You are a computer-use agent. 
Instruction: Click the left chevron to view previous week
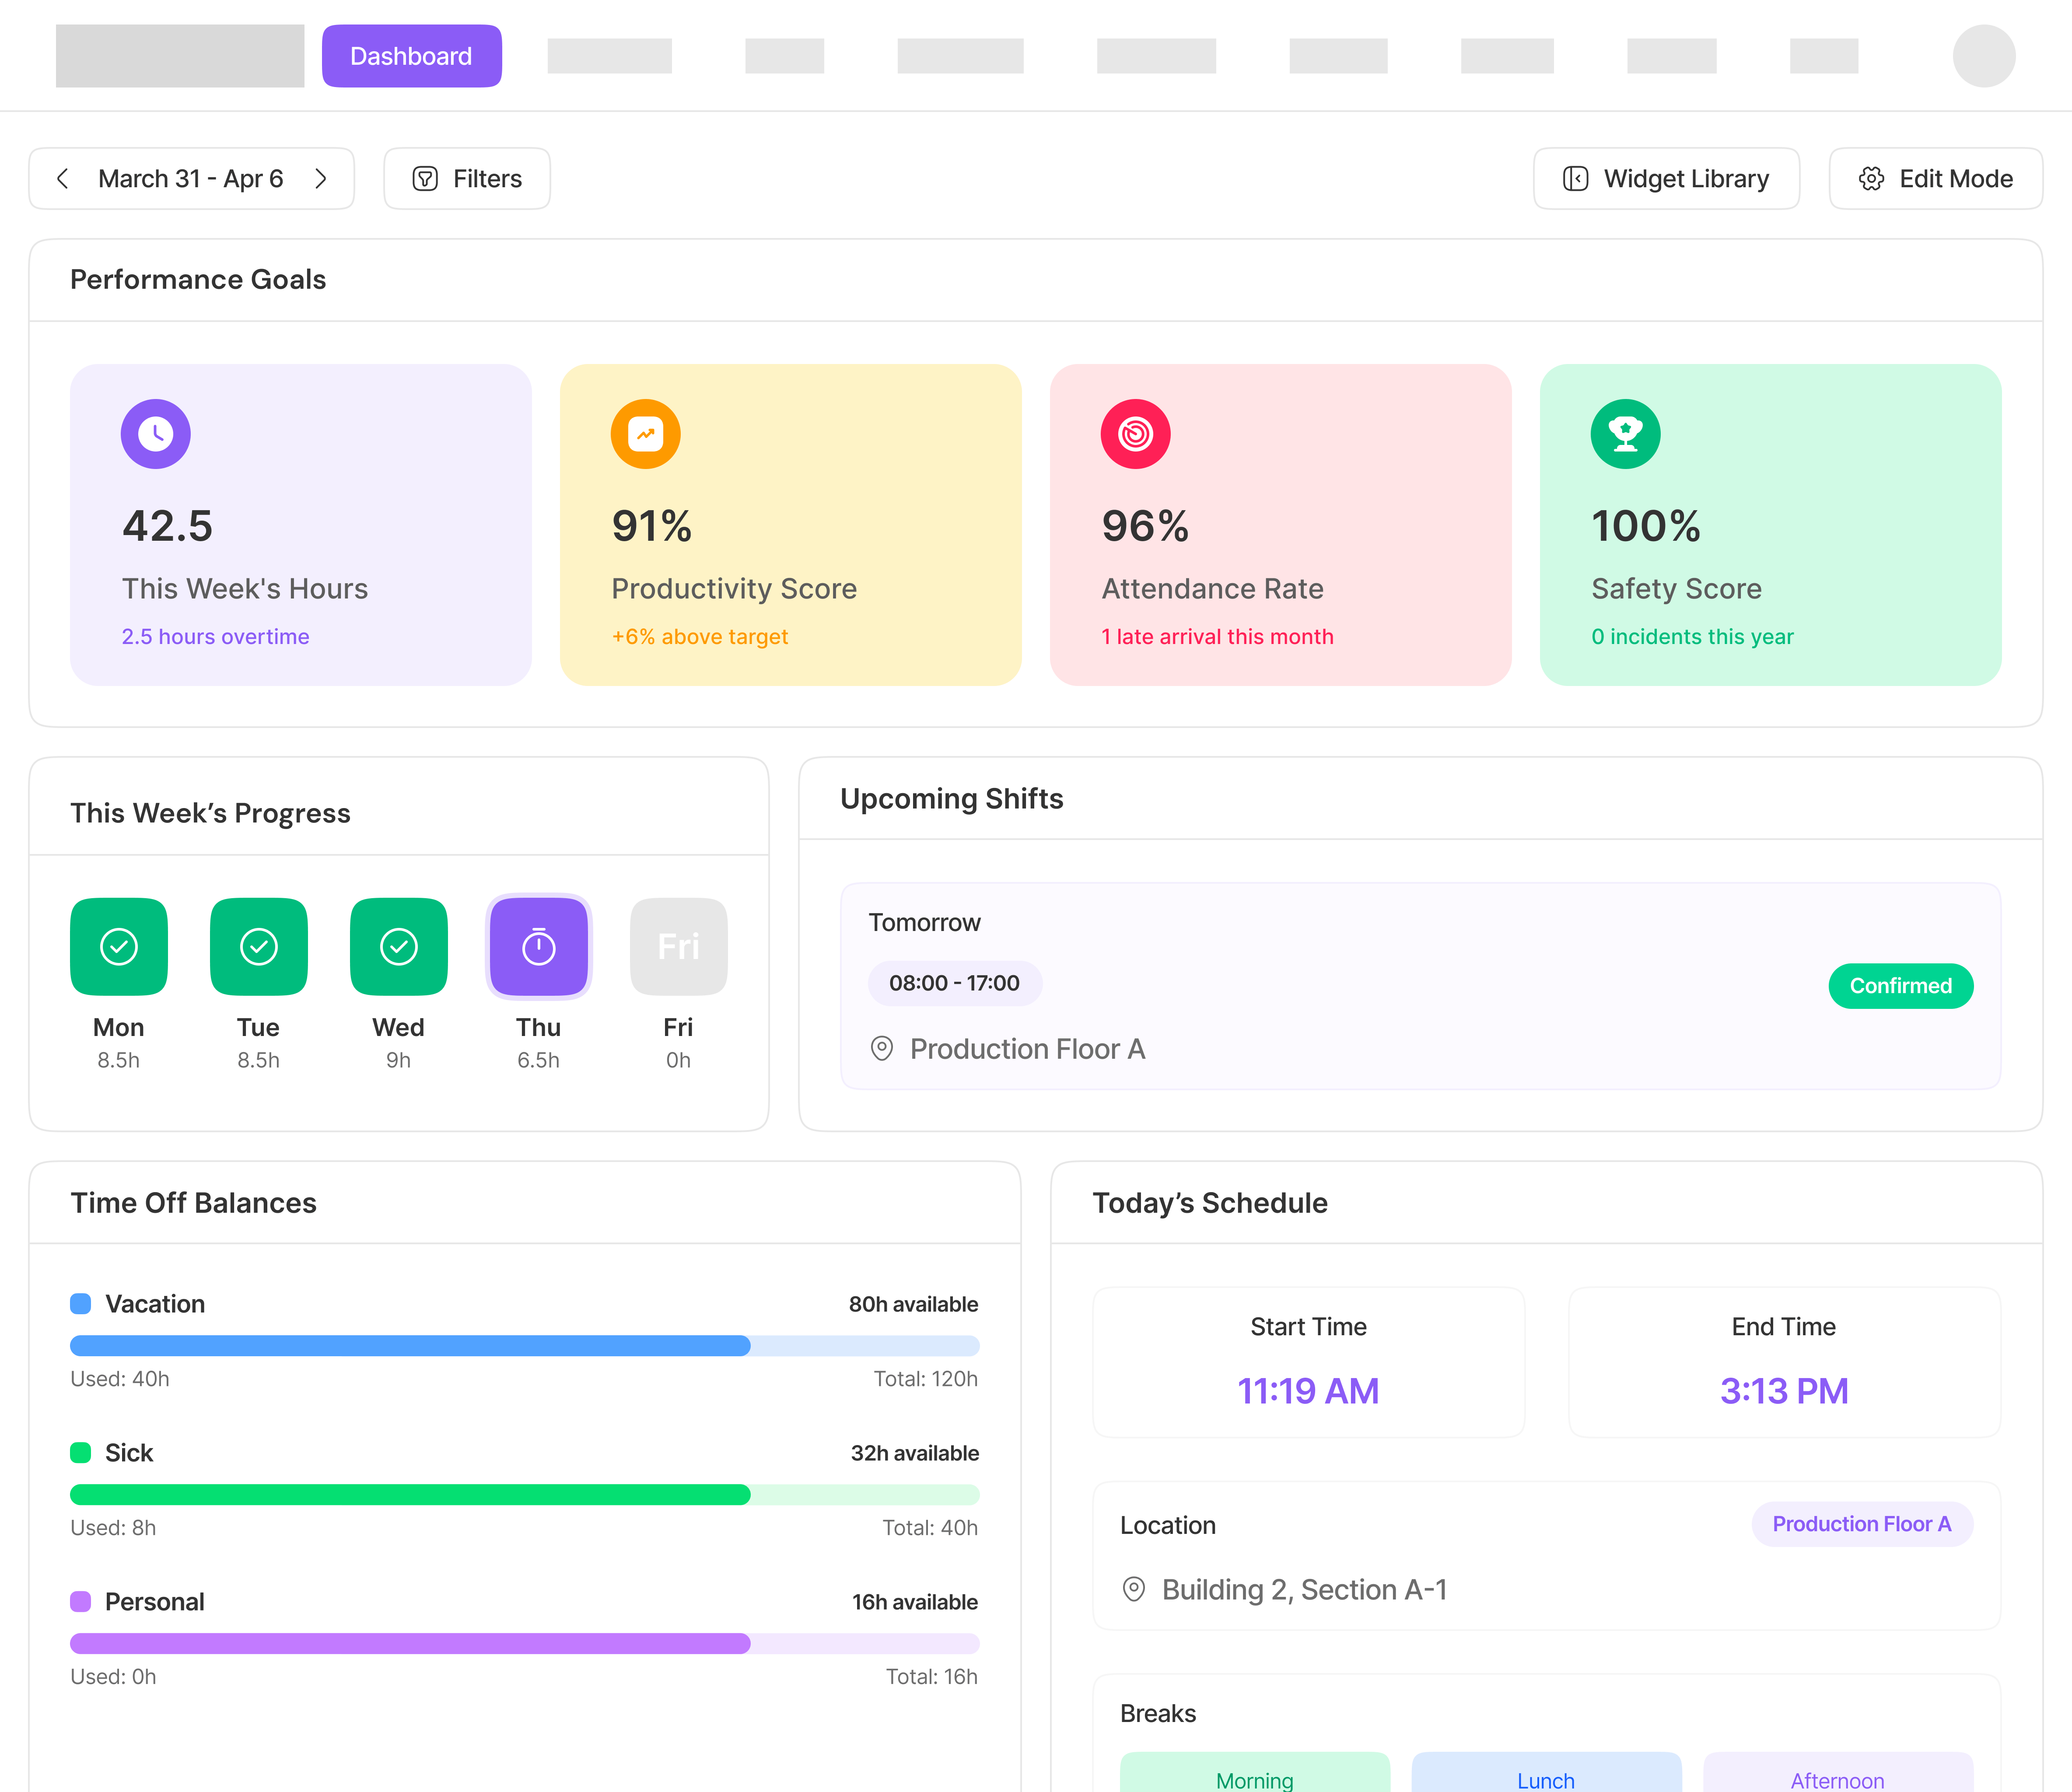(63, 178)
